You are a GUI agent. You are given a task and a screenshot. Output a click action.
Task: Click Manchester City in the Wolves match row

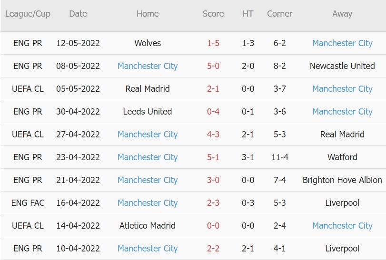pos(342,43)
